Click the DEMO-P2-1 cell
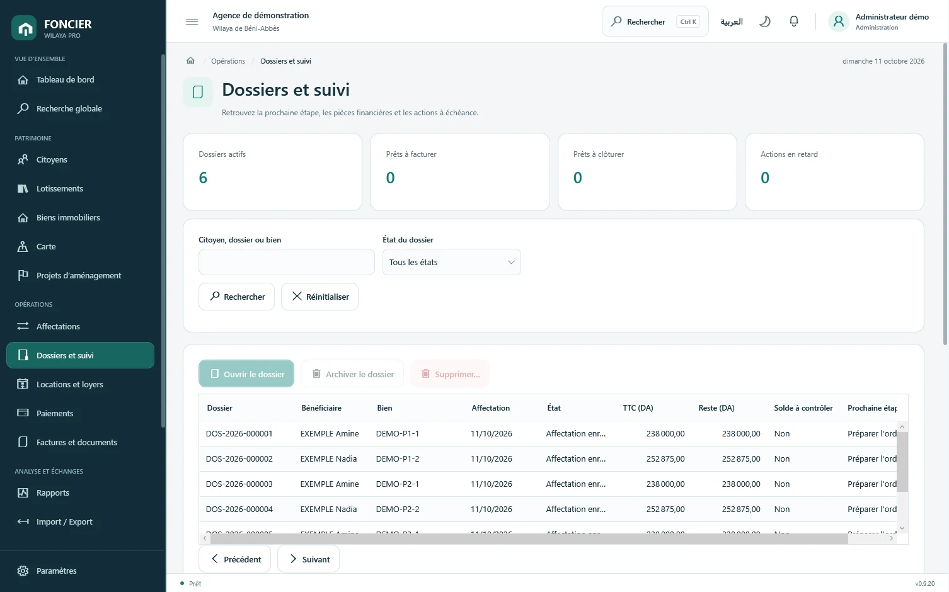Viewport: 949px width, 592px height. point(398,484)
